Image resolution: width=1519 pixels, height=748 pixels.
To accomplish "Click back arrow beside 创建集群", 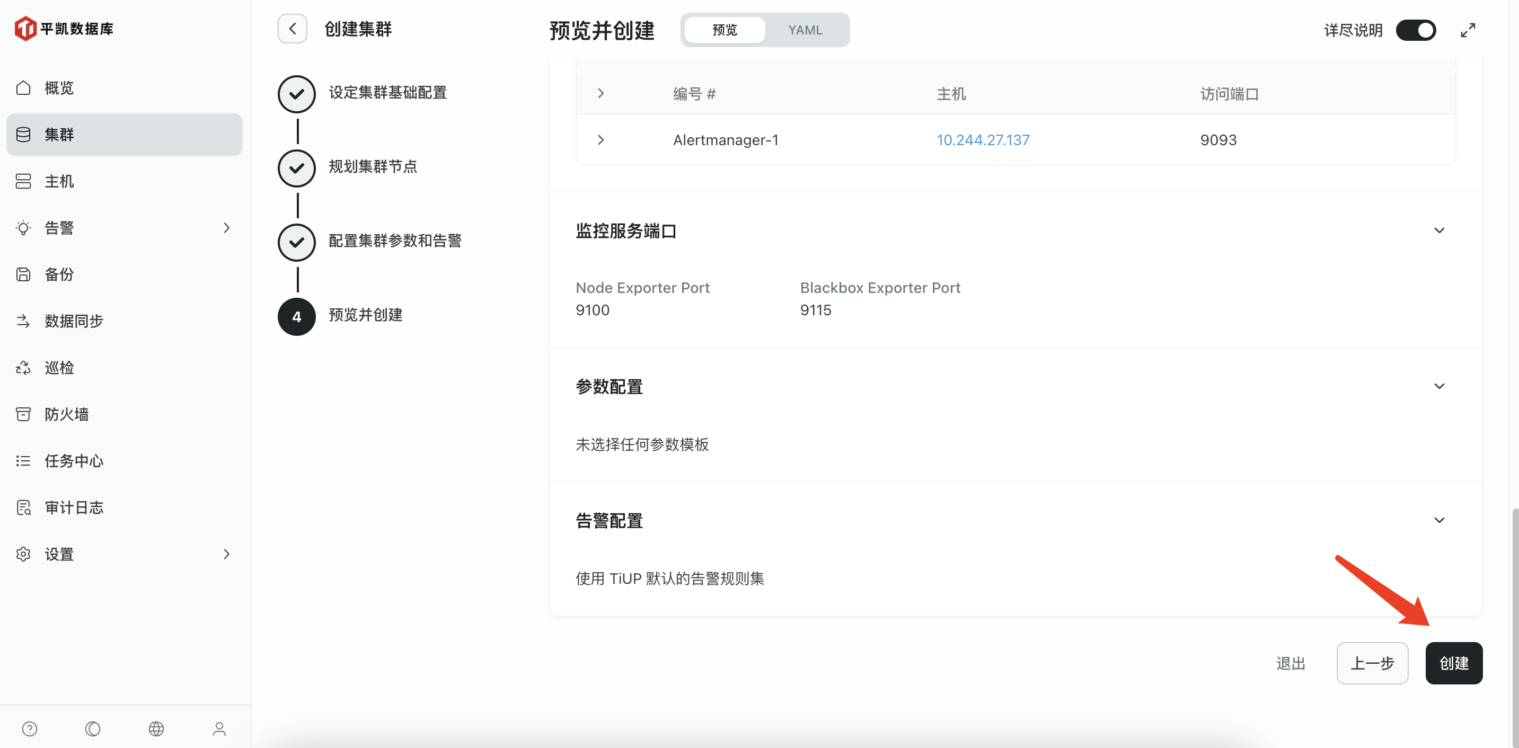I will point(293,29).
